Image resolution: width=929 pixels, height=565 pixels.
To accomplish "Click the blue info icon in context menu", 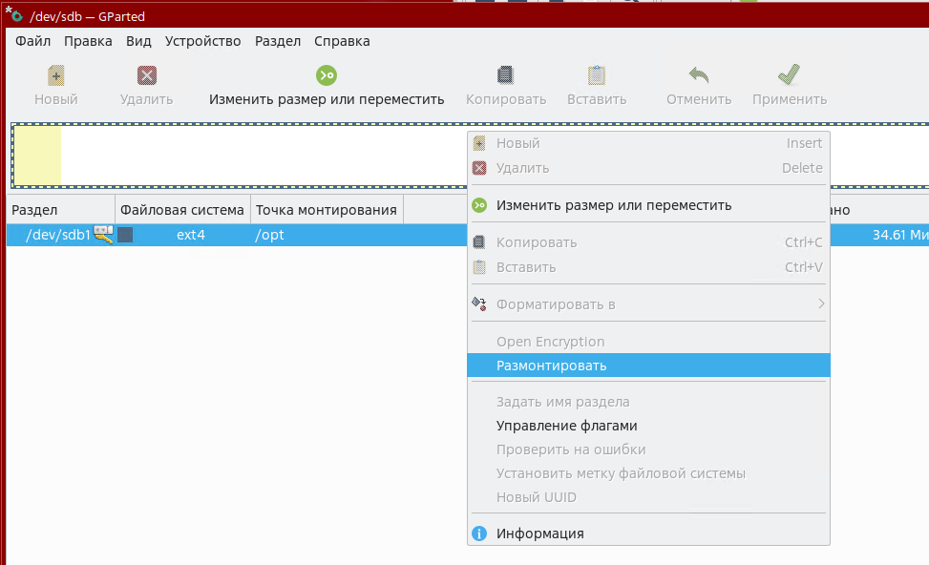I will (479, 534).
